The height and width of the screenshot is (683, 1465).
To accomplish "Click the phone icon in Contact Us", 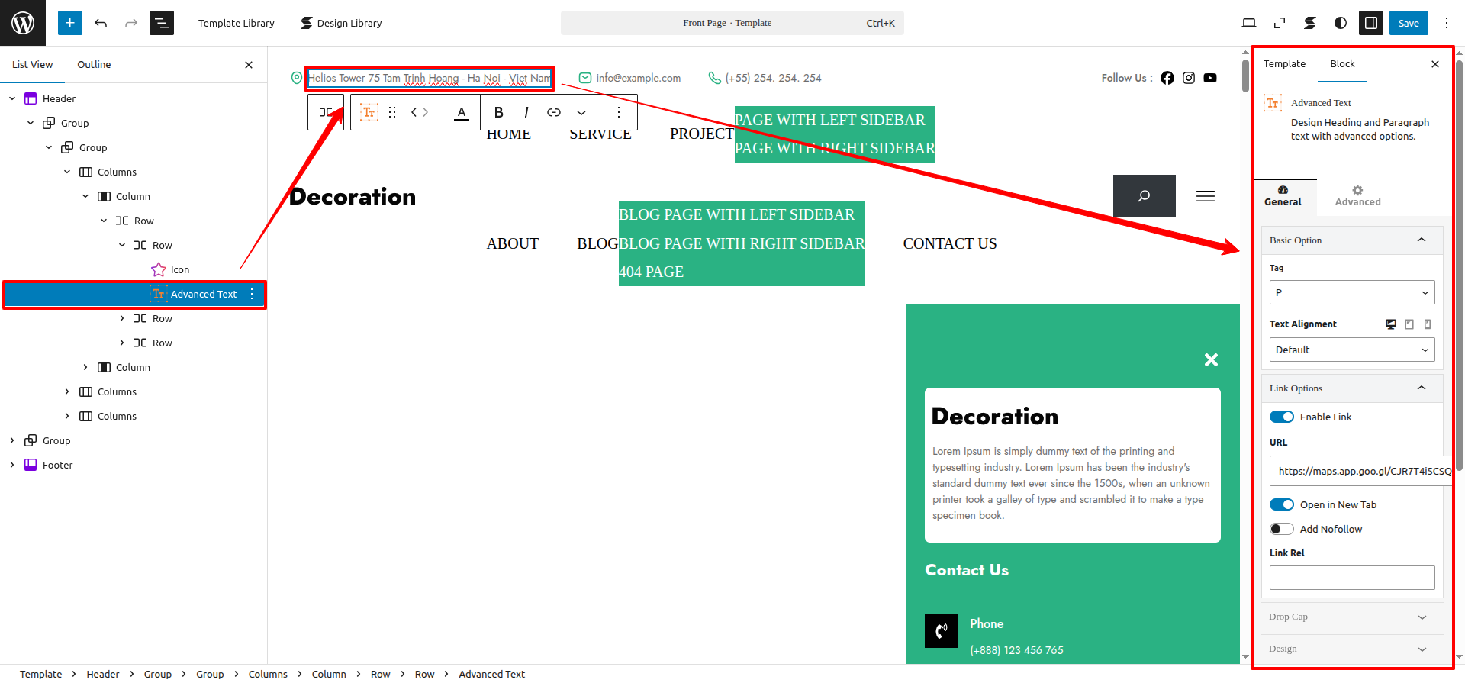I will tap(942, 631).
